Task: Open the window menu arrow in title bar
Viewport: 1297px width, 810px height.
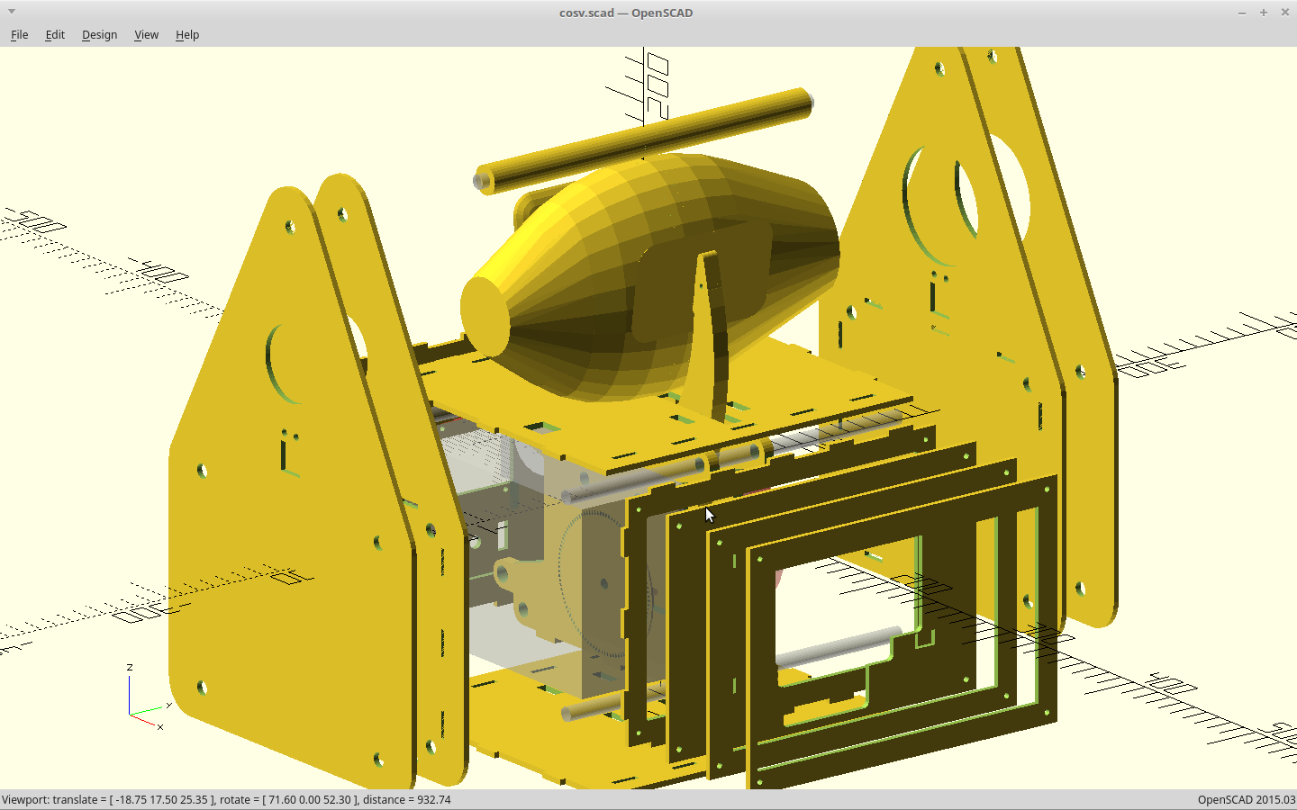Action: pos(12,12)
